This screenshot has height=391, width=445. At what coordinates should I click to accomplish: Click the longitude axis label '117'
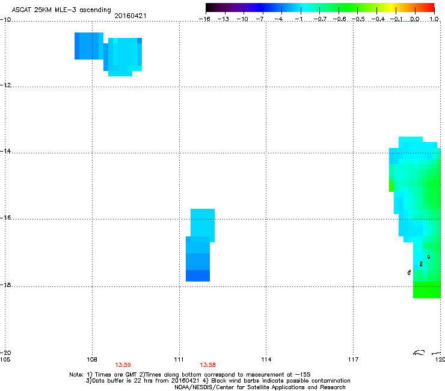[x=354, y=360]
